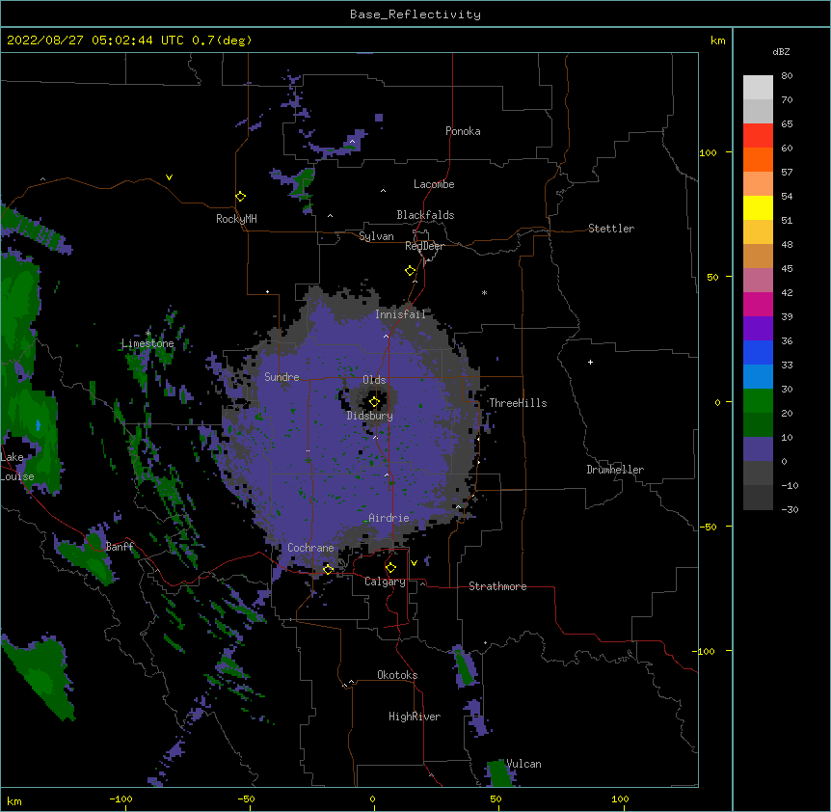Click the yellow V marker east of Calgary
Image resolution: width=831 pixels, height=812 pixels.
(x=414, y=563)
